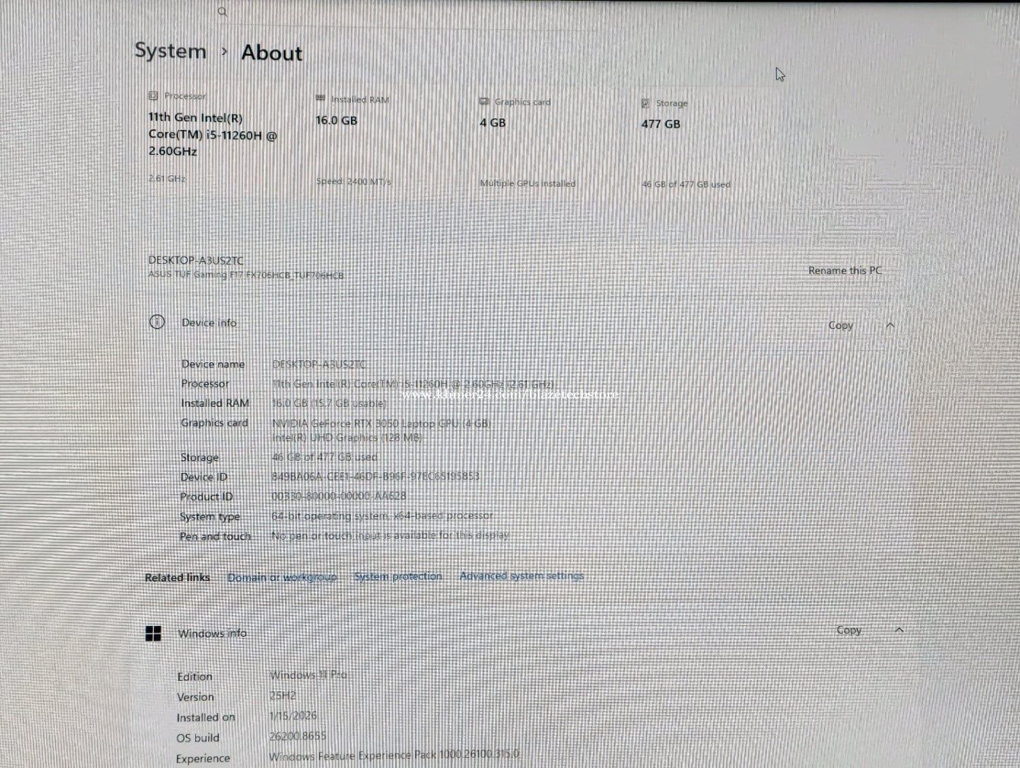Select the Installed on date 1/15/2026

[x=293, y=716]
